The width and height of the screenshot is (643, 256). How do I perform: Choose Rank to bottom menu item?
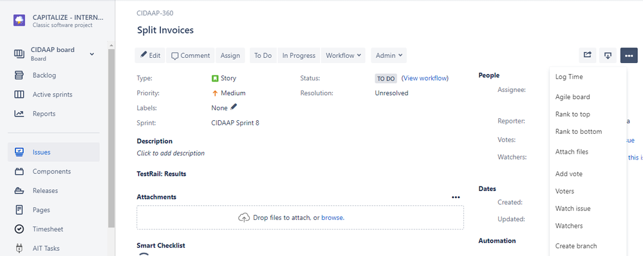[588, 131]
